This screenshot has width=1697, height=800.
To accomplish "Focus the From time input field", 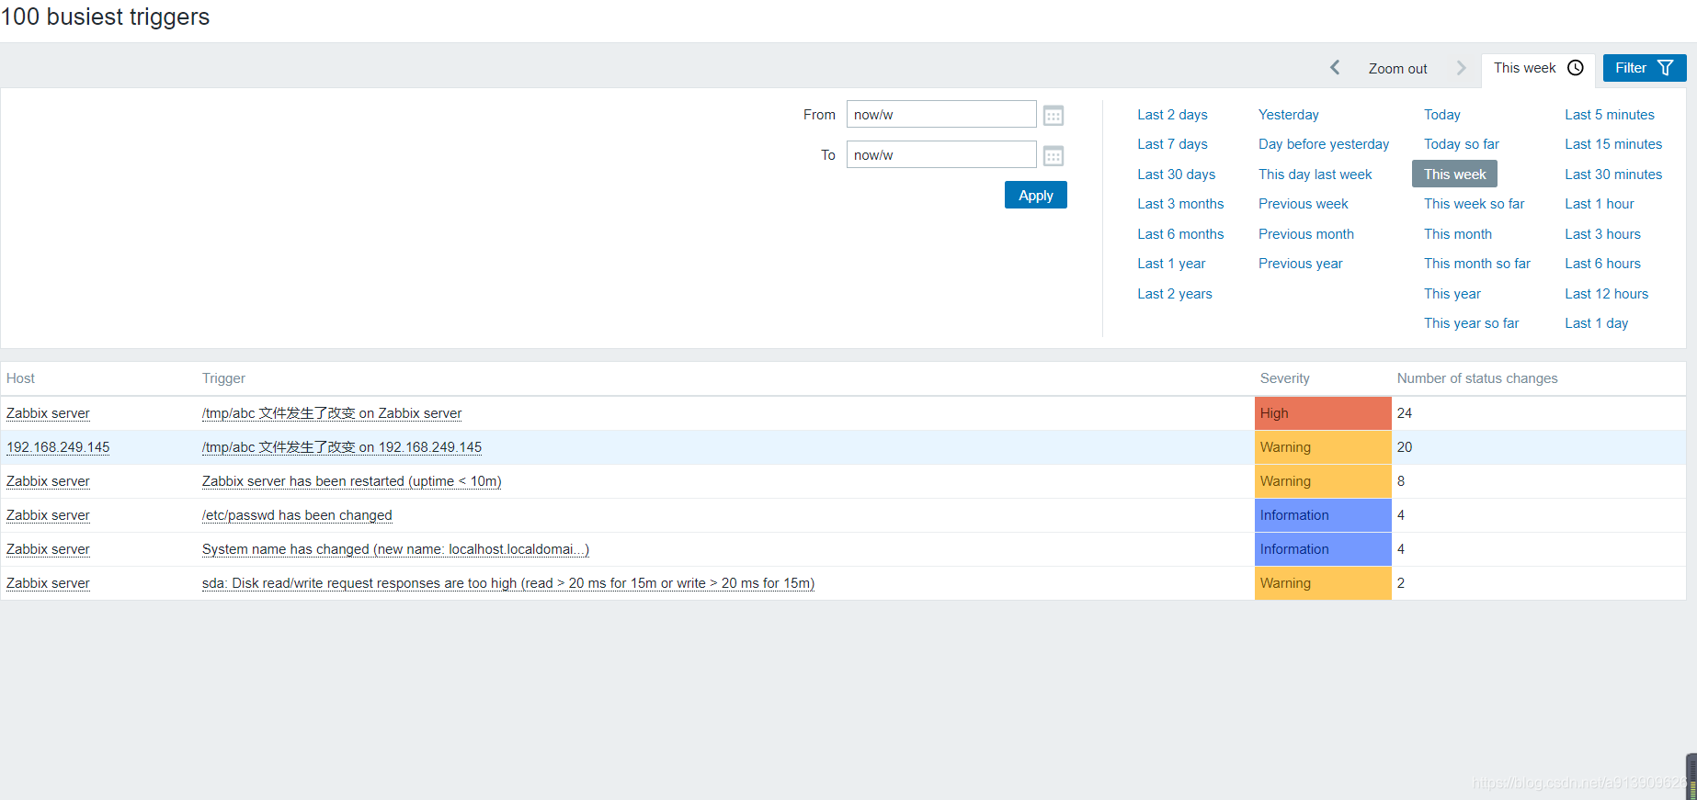I will (x=941, y=114).
